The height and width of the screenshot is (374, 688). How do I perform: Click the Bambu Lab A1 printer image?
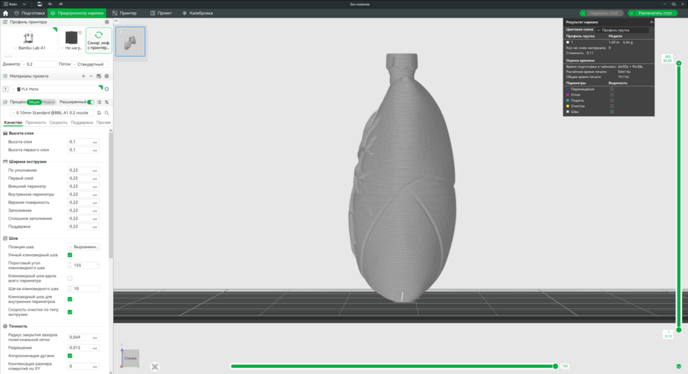coord(28,37)
